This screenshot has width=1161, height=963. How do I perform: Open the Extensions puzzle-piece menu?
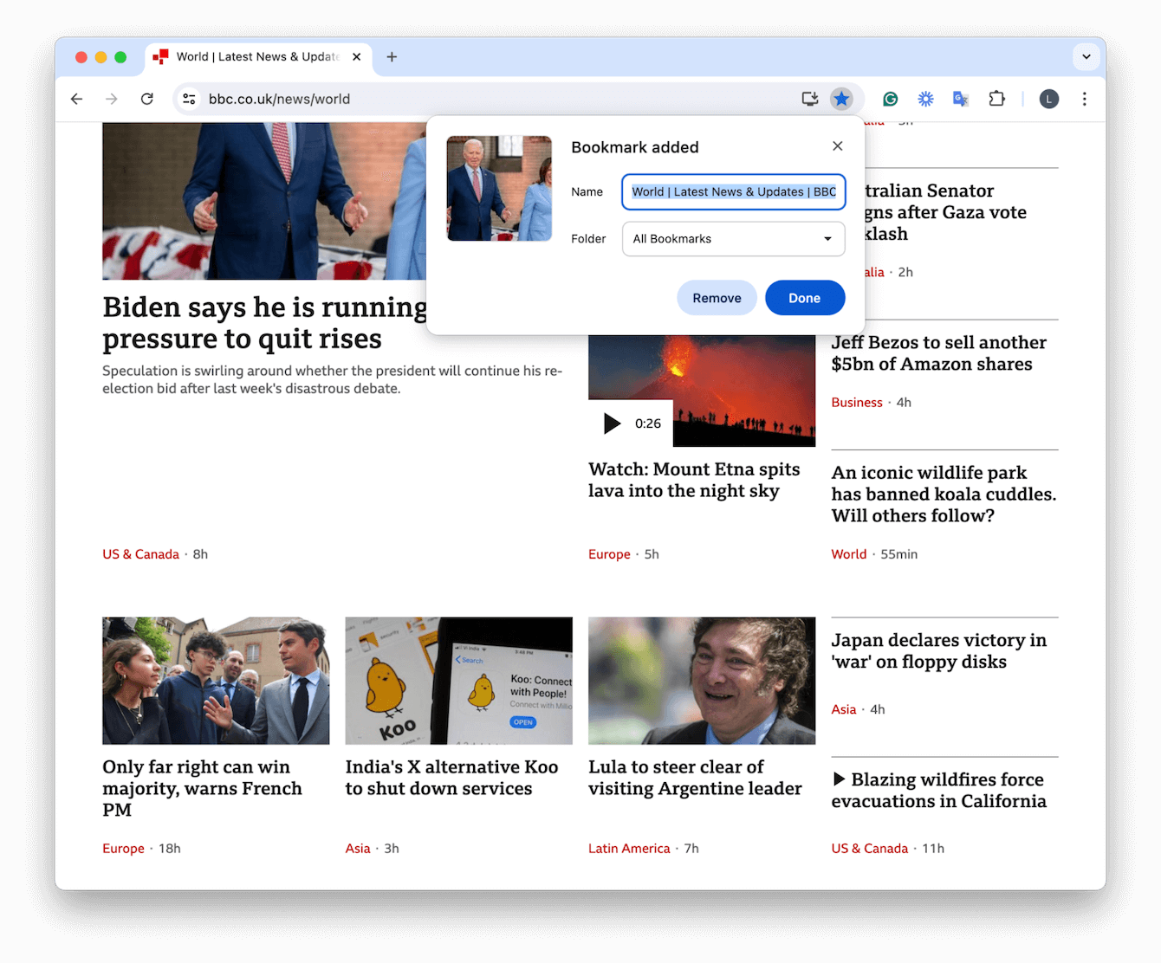[x=996, y=98]
